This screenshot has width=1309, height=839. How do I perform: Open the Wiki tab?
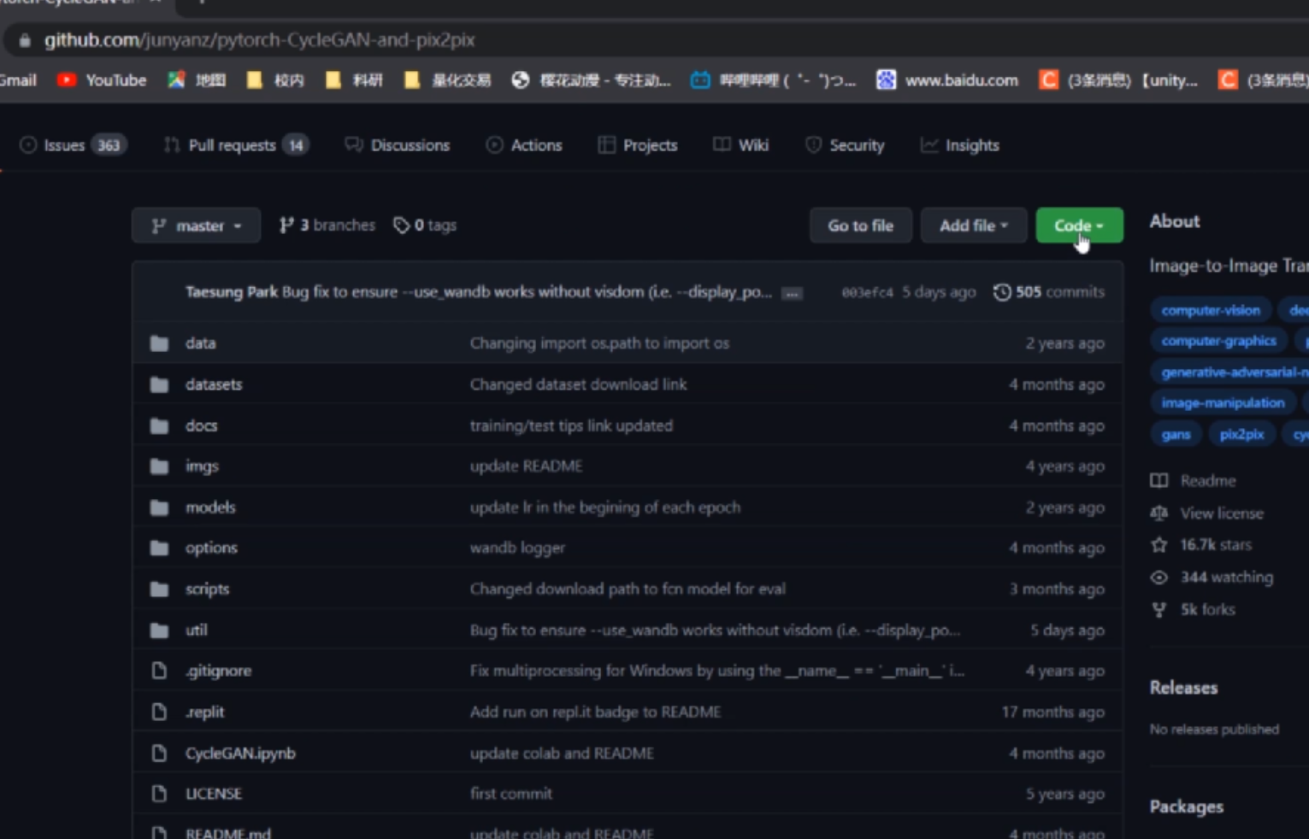click(741, 145)
